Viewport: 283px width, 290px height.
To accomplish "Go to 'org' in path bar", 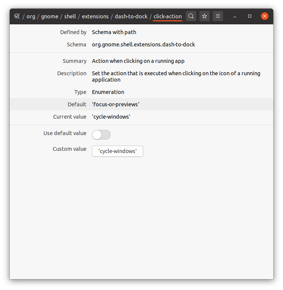I will tap(31, 16).
